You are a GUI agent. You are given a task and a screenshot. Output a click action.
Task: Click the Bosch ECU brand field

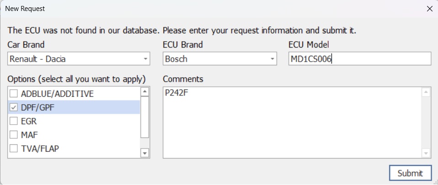pos(215,59)
